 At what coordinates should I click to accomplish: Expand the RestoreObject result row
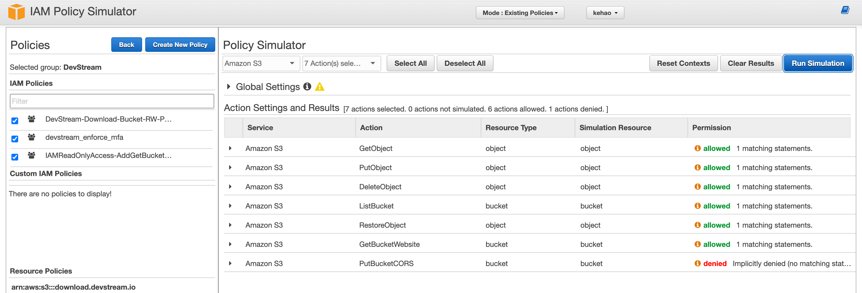click(230, 225)
